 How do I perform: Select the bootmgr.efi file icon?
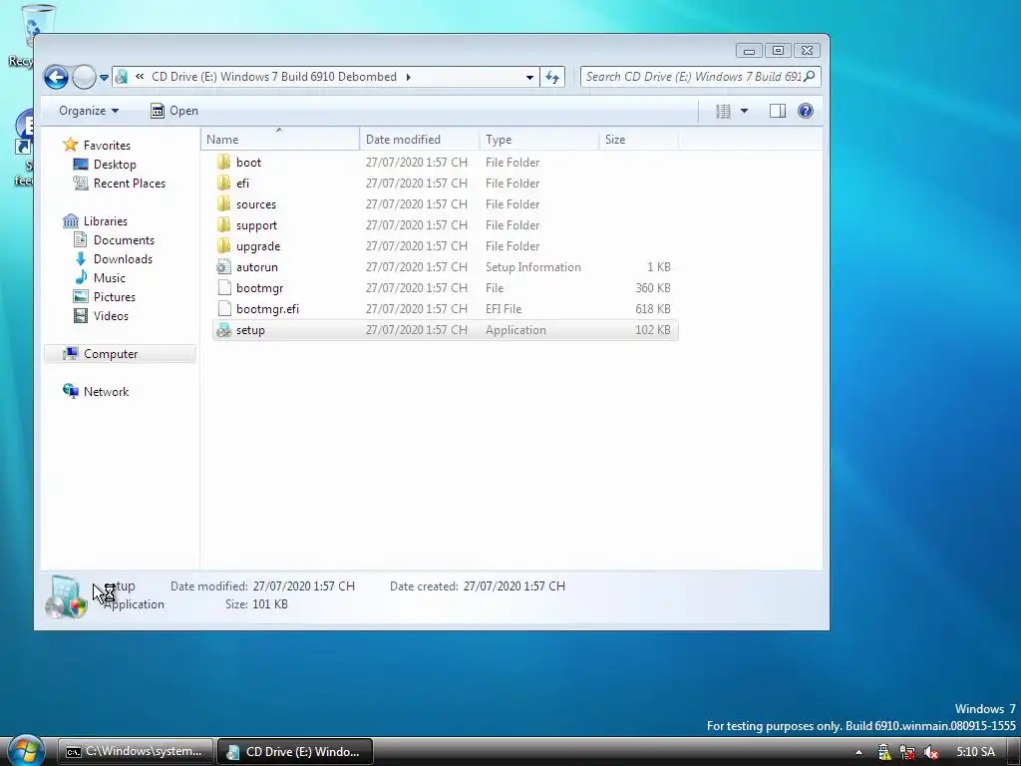[224, 309]
